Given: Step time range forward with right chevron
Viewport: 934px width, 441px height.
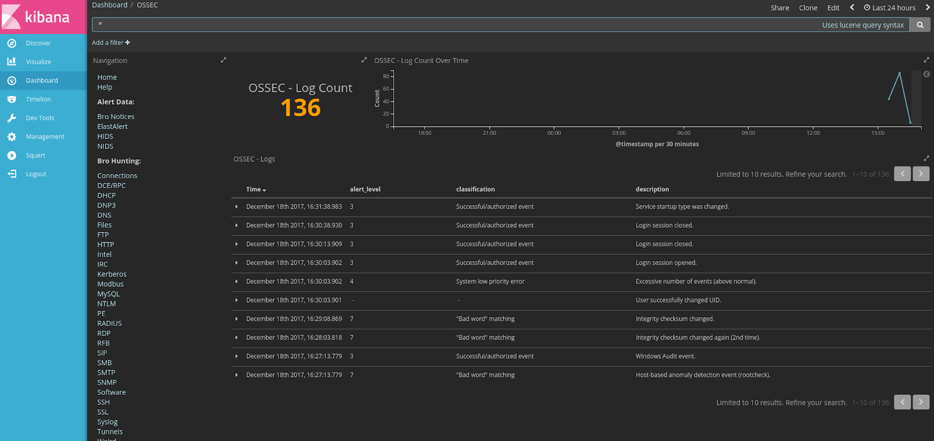Looking at the screenshot, I should [927, 8].
